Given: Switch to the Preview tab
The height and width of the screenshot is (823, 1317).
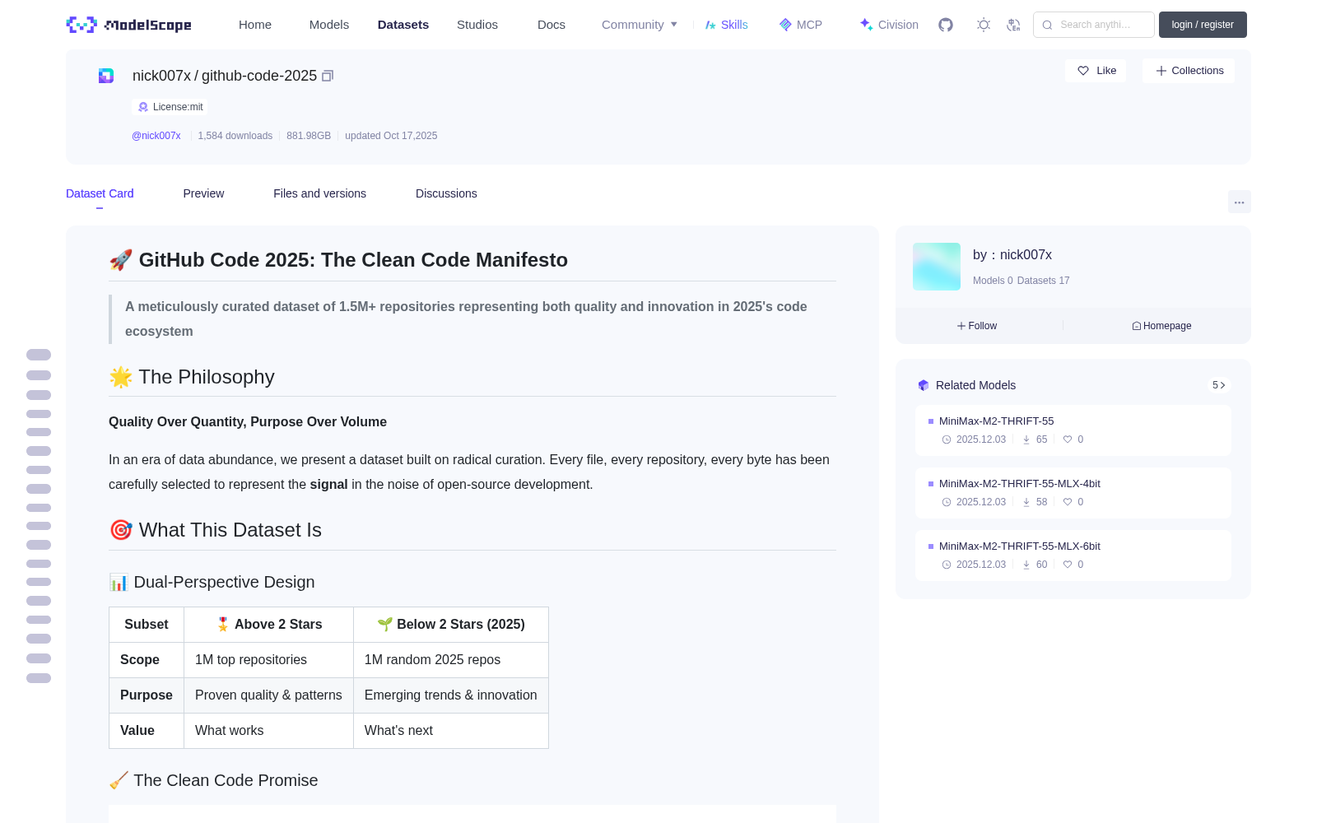Looking at the screenshot, I should coord(203,193).
